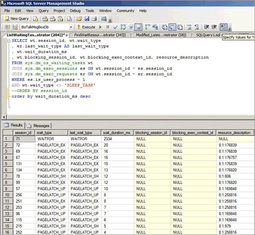Switch to the FindWaitResour tab
255x235 pixels.
pos(100,35)
